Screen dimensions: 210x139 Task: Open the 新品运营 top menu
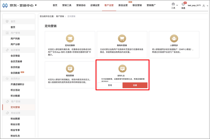123,5
